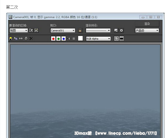Click the Edit Region icon
The image size is (165, 138).
31,31
